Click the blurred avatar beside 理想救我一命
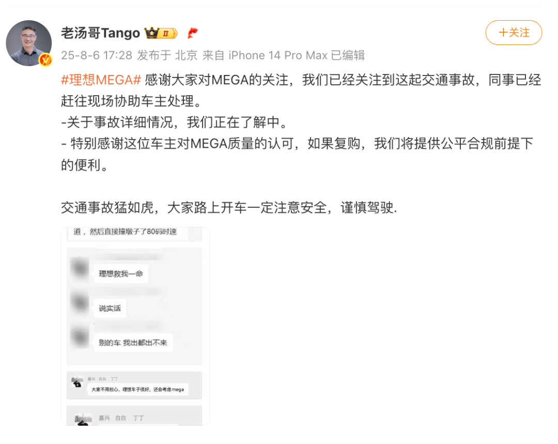 [80, 268]
